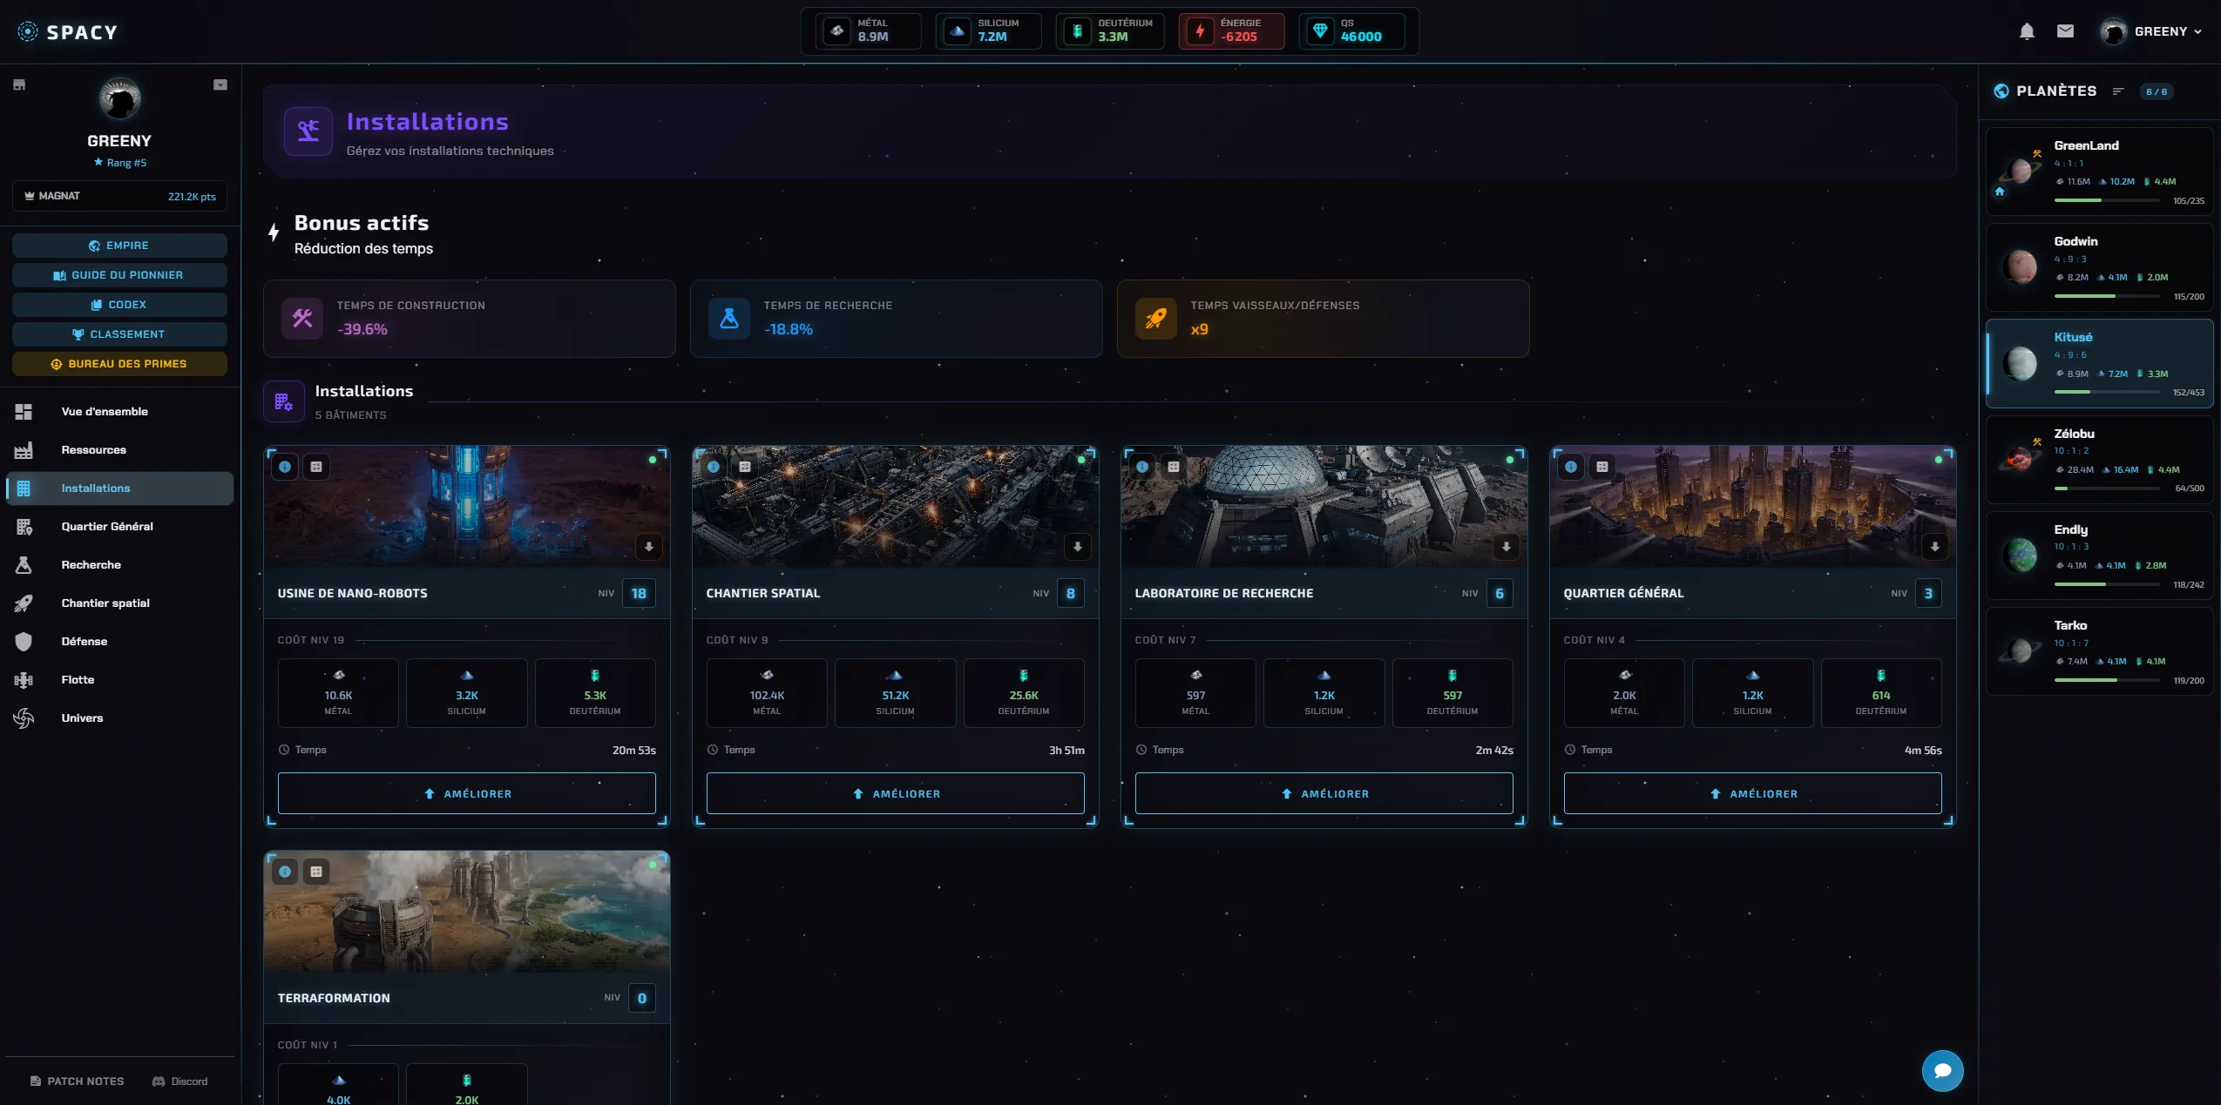Viewport: 2221px width, 1105px height.
Task: Open the notifications bell icon
Action: pyautogui.click(x=2027, y=31)
